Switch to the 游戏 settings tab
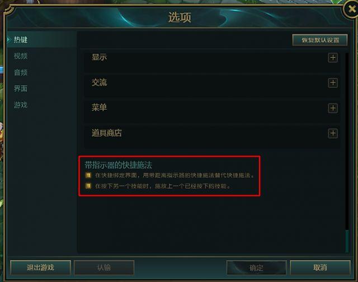This screenshot has width=358, height=282. coord(21,105)
